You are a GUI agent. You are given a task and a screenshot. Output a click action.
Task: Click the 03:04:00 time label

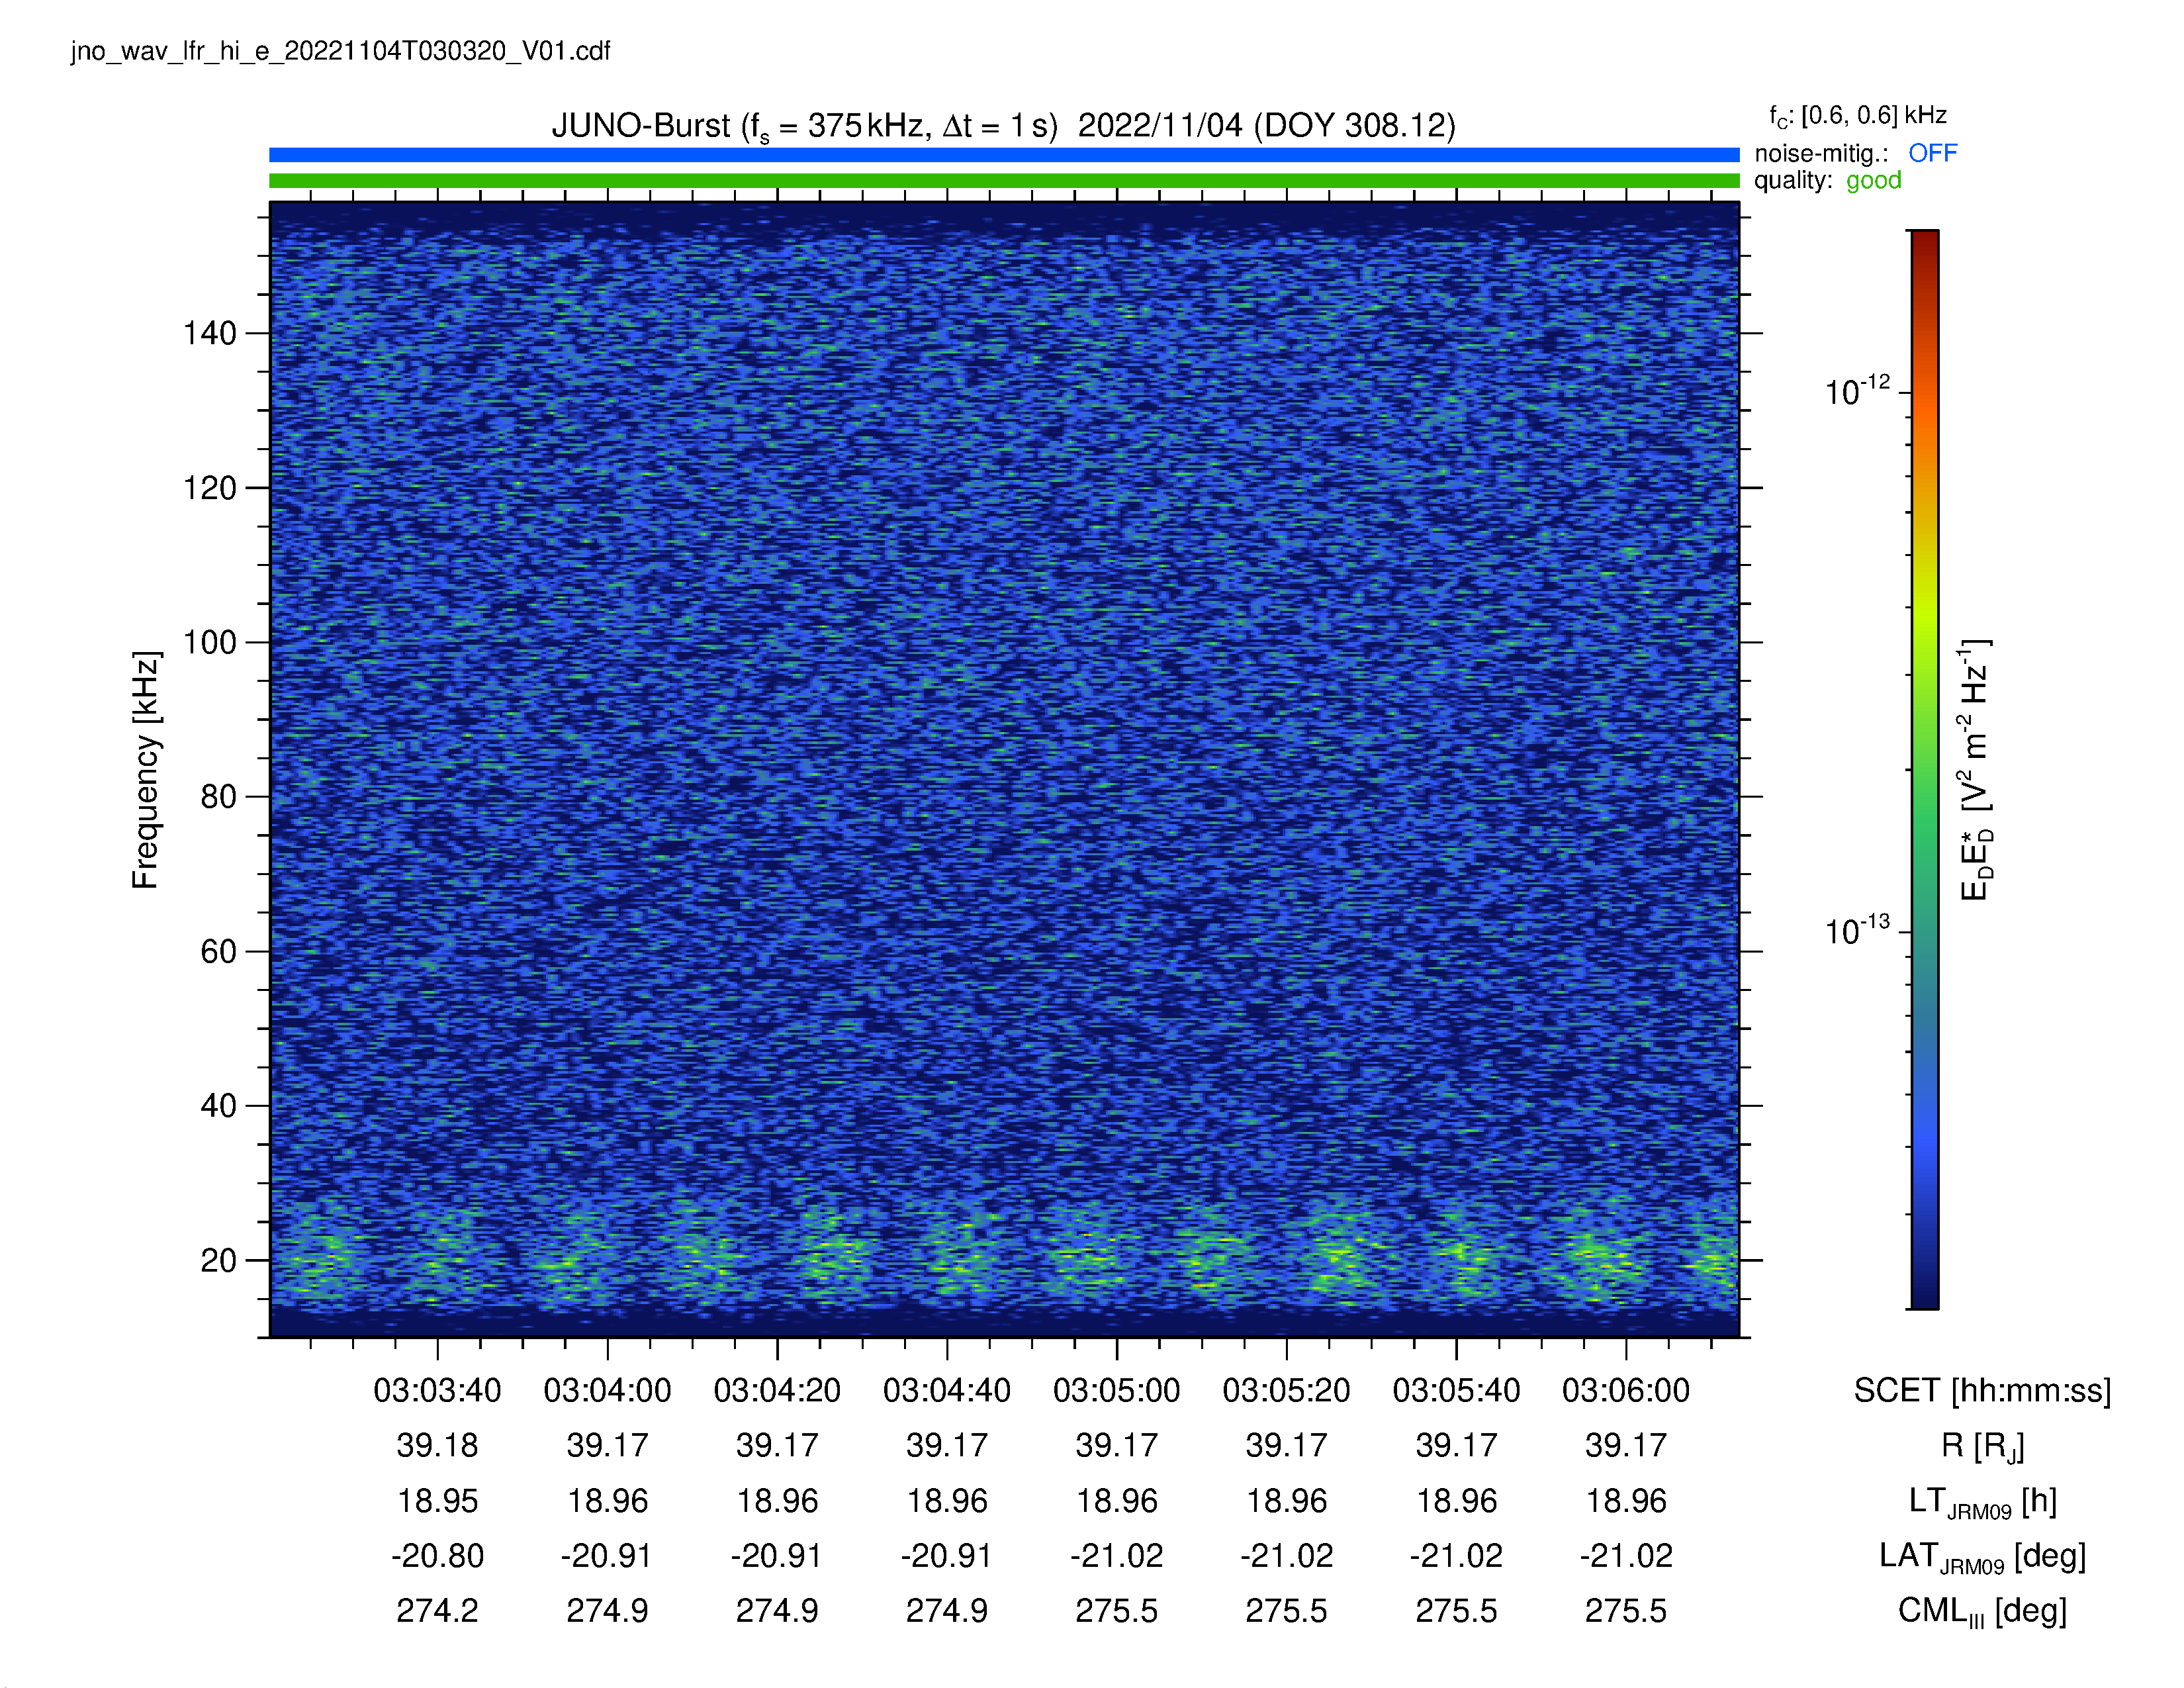[x=607, y=1390]
